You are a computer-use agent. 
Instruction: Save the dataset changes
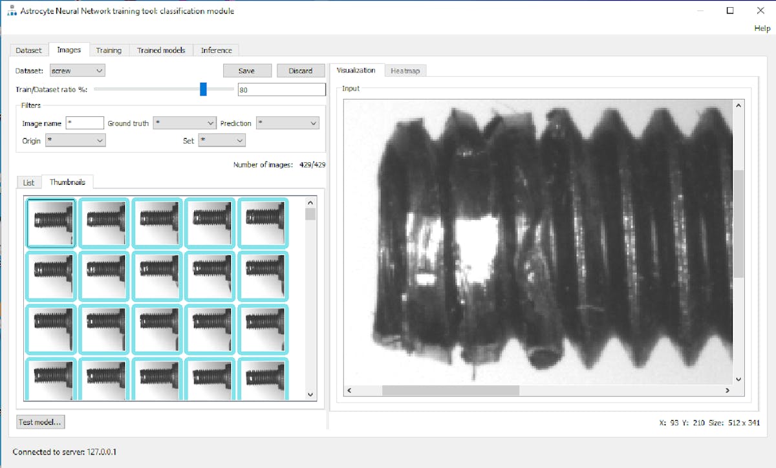pyautogui.click(x=247, y=70)
